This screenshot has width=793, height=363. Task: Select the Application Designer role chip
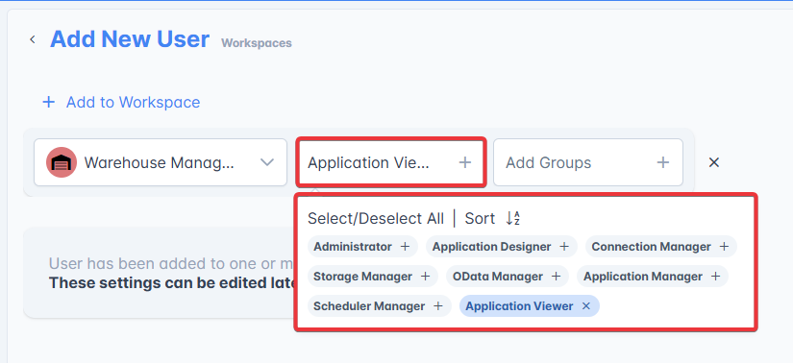coord(501,247)
